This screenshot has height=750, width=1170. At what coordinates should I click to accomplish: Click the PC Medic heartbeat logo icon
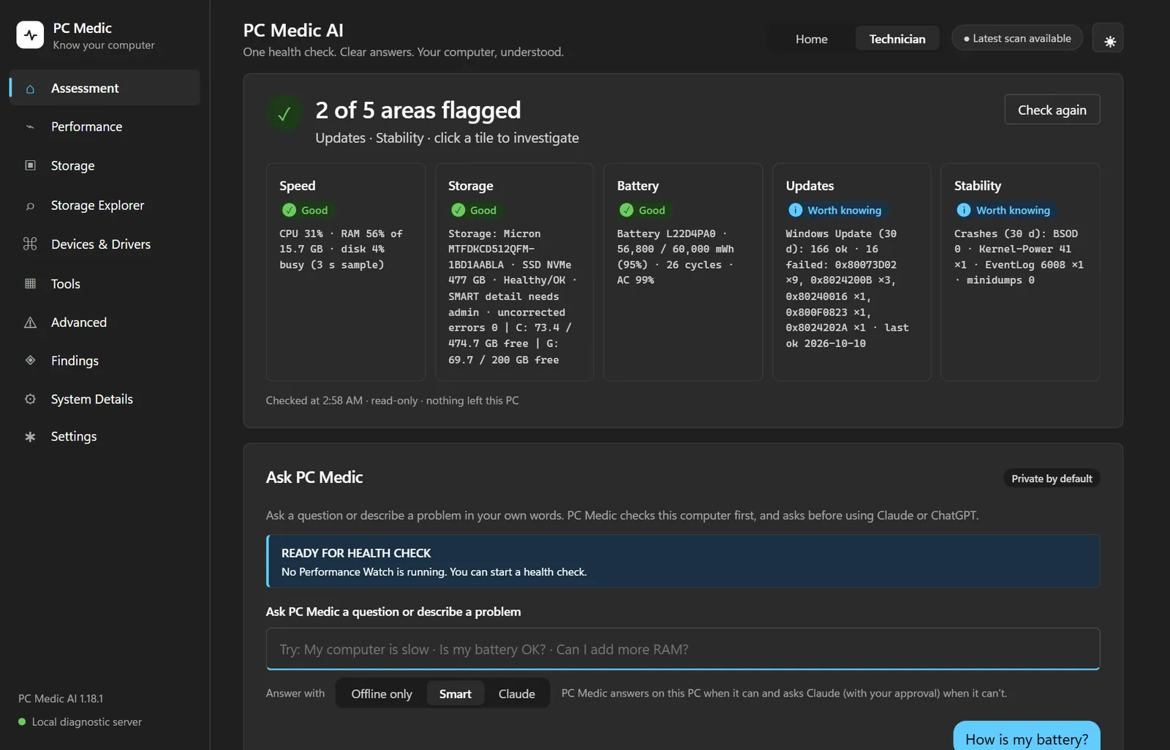(30, 34)
